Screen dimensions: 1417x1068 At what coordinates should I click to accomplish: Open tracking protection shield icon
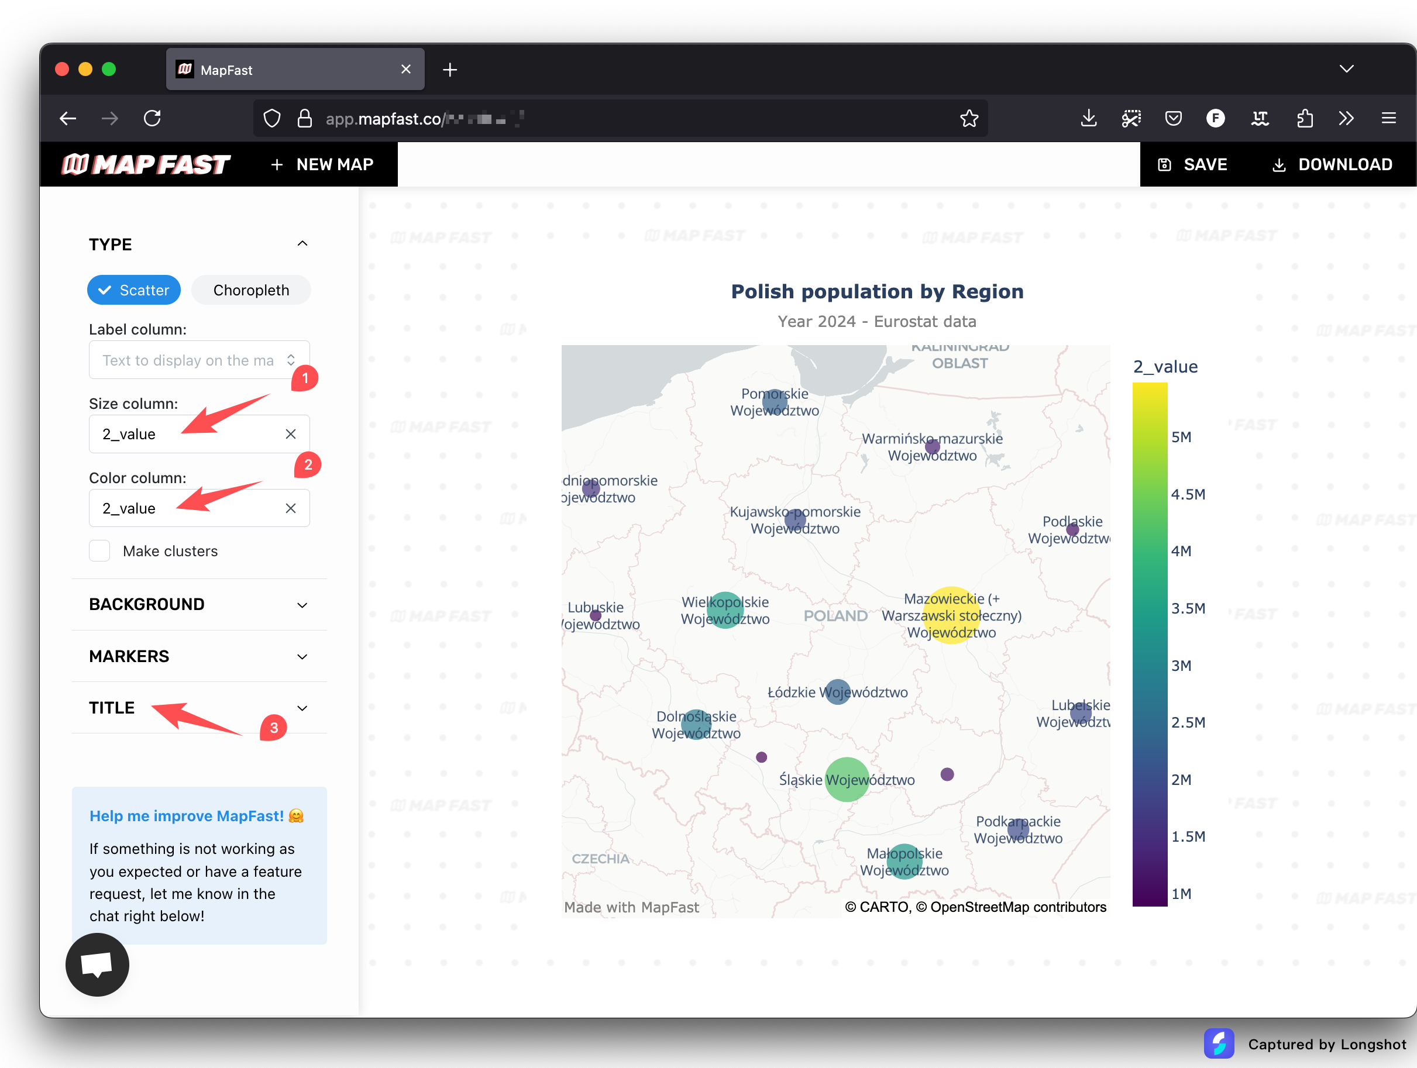[272, 119]
